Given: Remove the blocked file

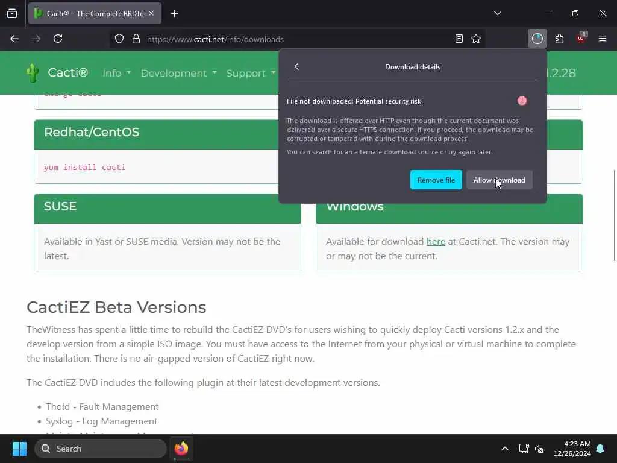Looking at the screenshot, I should [436, 180].
